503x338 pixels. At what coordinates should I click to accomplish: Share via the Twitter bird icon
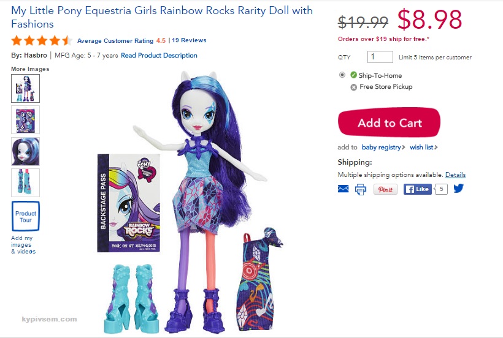click(x=458, y=189)
